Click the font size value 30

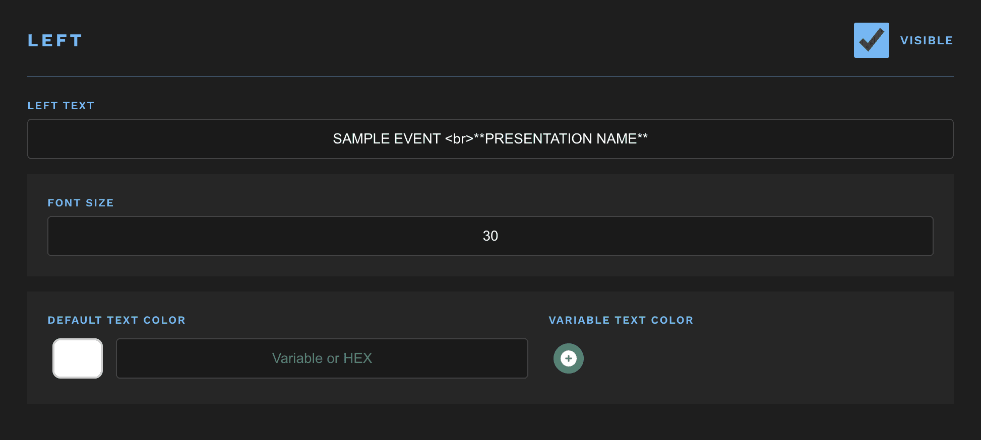click(x=490, y=236)
